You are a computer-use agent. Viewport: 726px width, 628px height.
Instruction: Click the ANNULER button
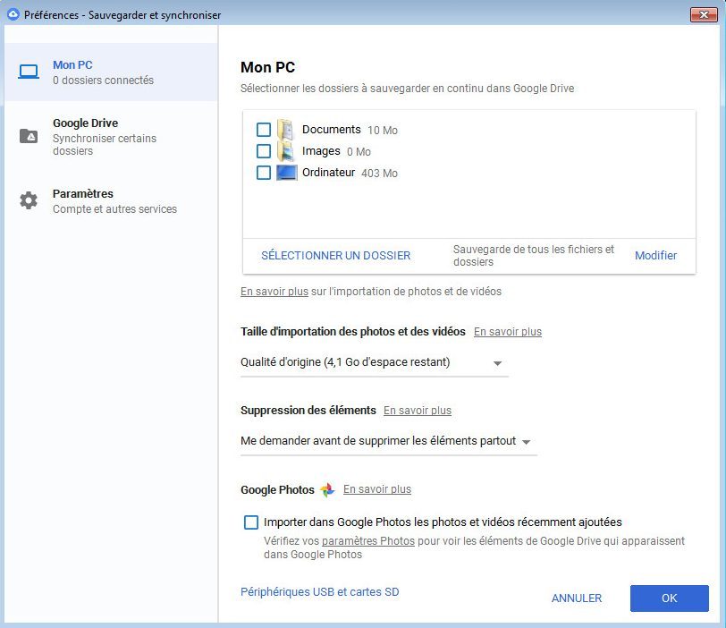[x=577, y=598]
